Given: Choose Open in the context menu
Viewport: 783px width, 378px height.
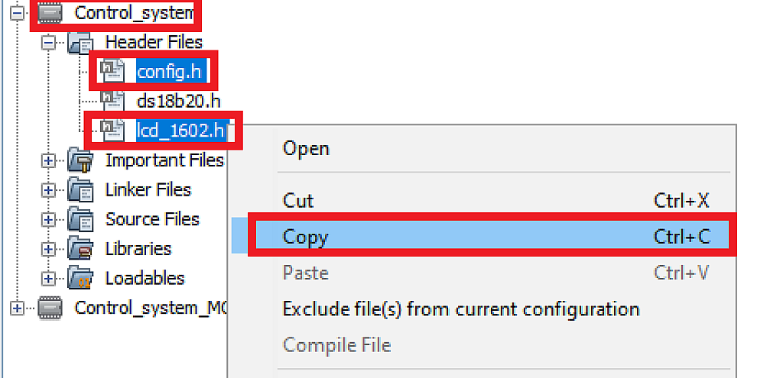Looking at the screenshot, I should (x=306, y=148).
